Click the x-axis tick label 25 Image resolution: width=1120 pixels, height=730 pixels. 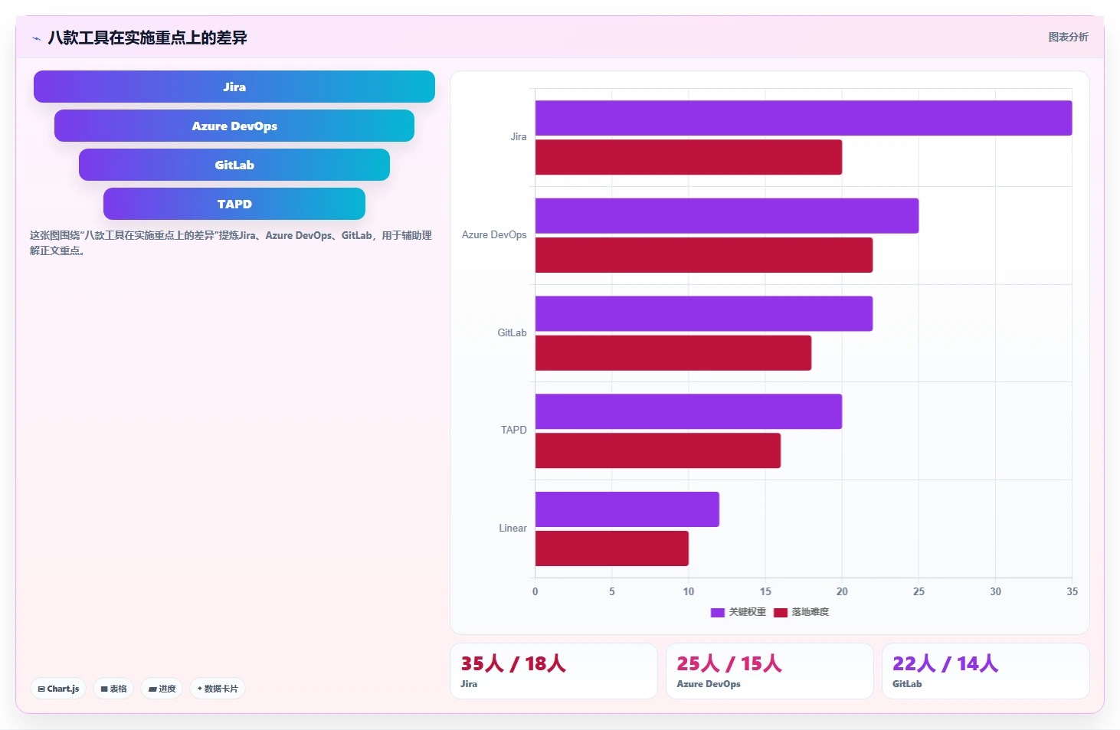pos(919,591)
